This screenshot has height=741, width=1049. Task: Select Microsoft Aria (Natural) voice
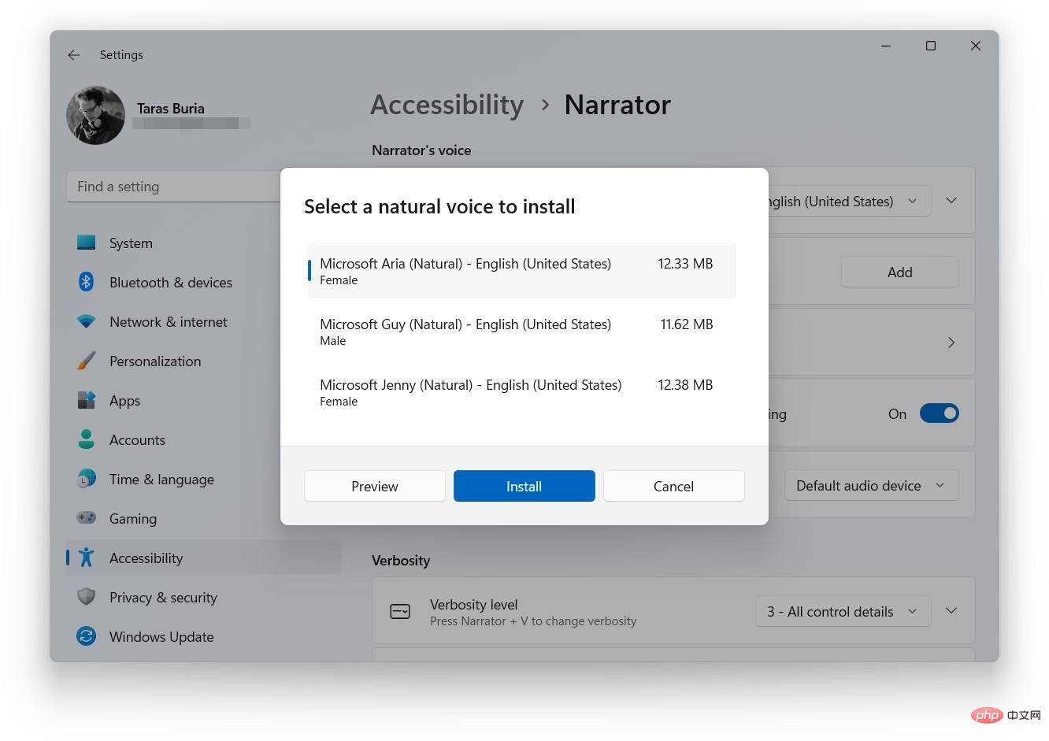tap(521, 271)
